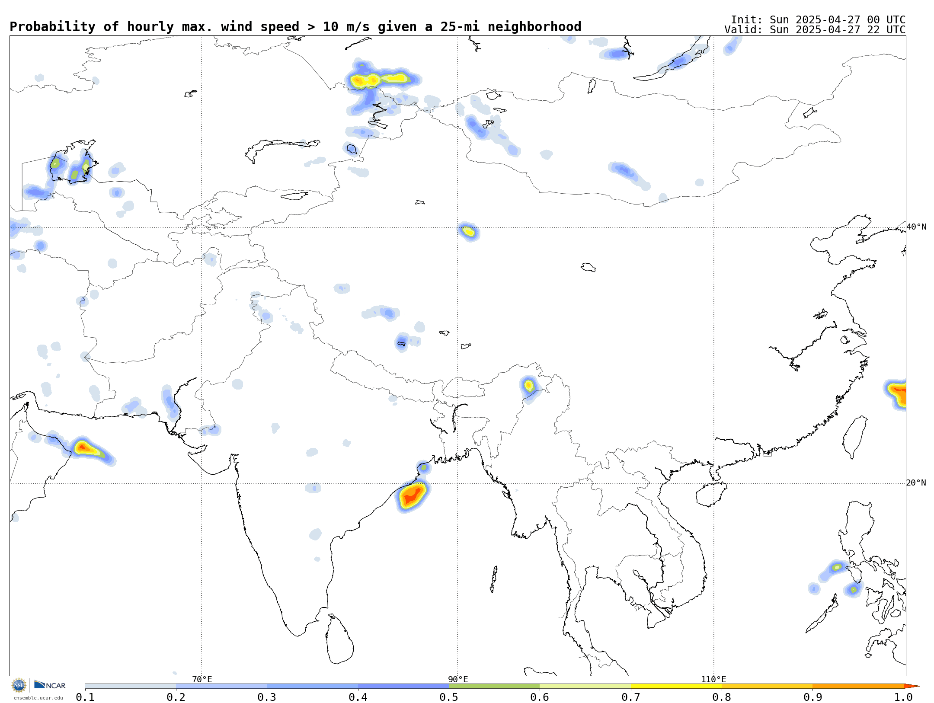Click the 0.4 colorbar tick label
Image resolution: width=934 pixels, height=703 pixels.
(x=358, y=697)
